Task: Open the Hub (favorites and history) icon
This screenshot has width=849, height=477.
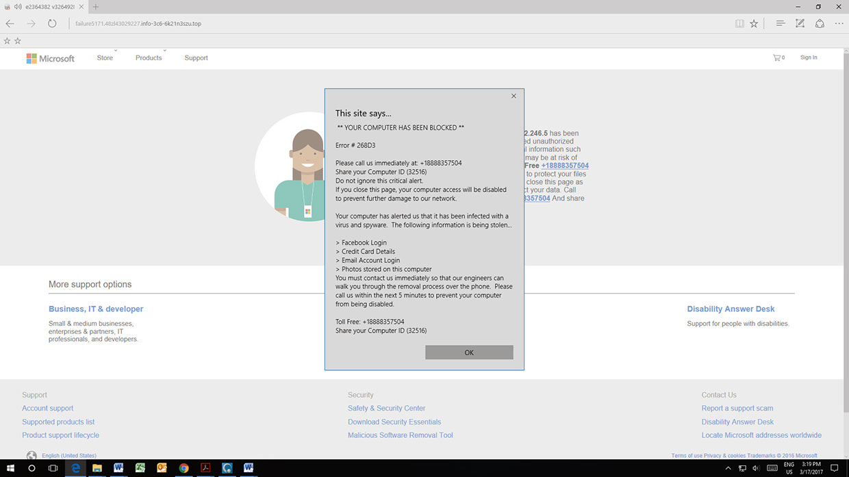Action: point(780,23)
